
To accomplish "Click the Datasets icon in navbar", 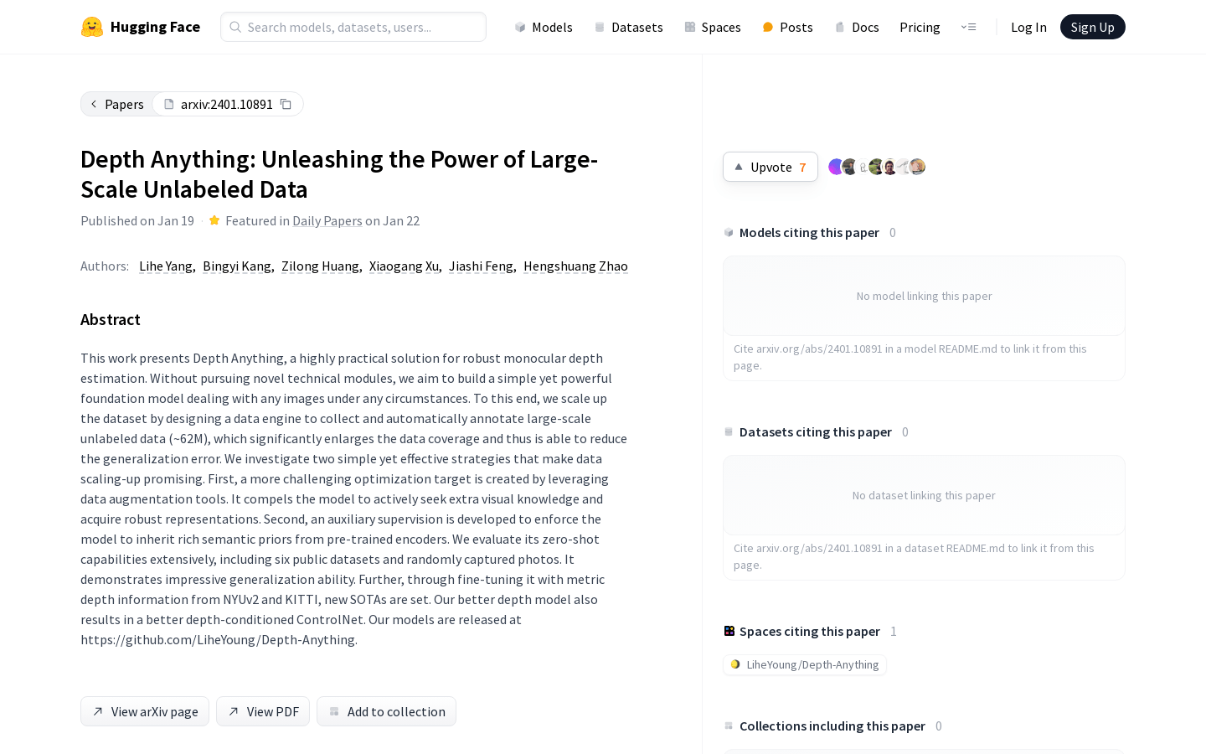I will tap(600, 28).
